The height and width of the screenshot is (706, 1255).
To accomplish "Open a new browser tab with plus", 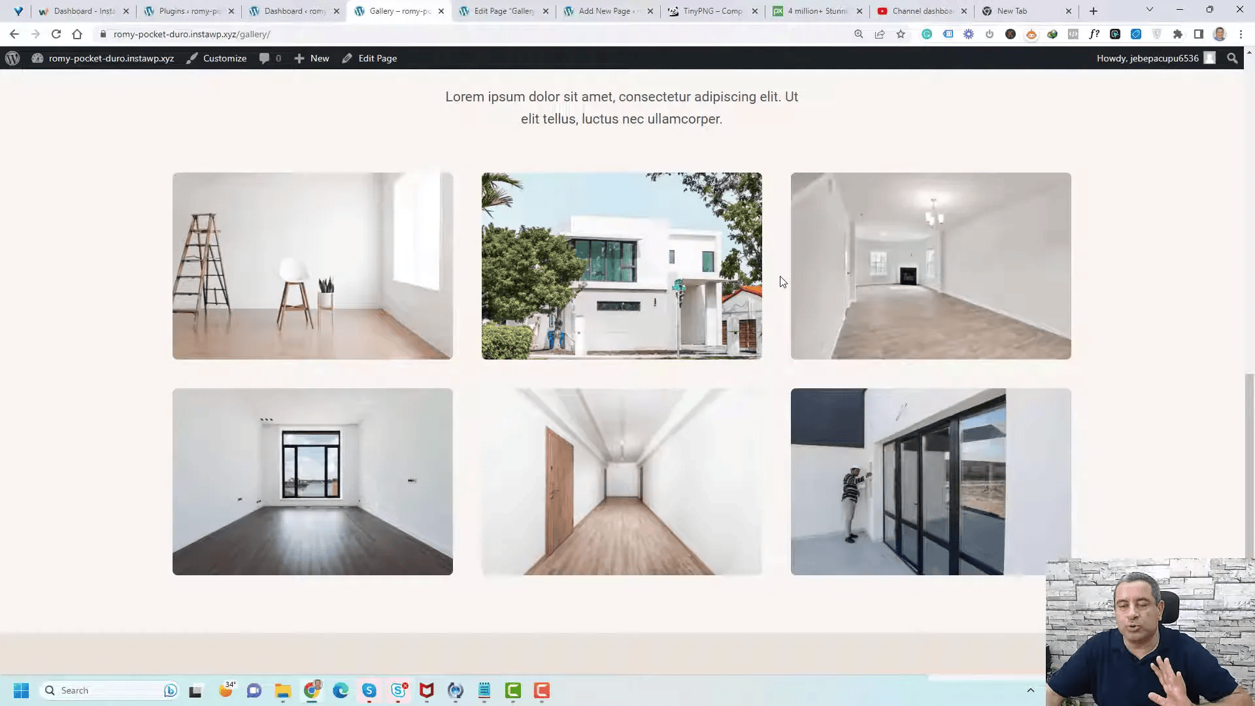I will click(x=1094, y=11).
